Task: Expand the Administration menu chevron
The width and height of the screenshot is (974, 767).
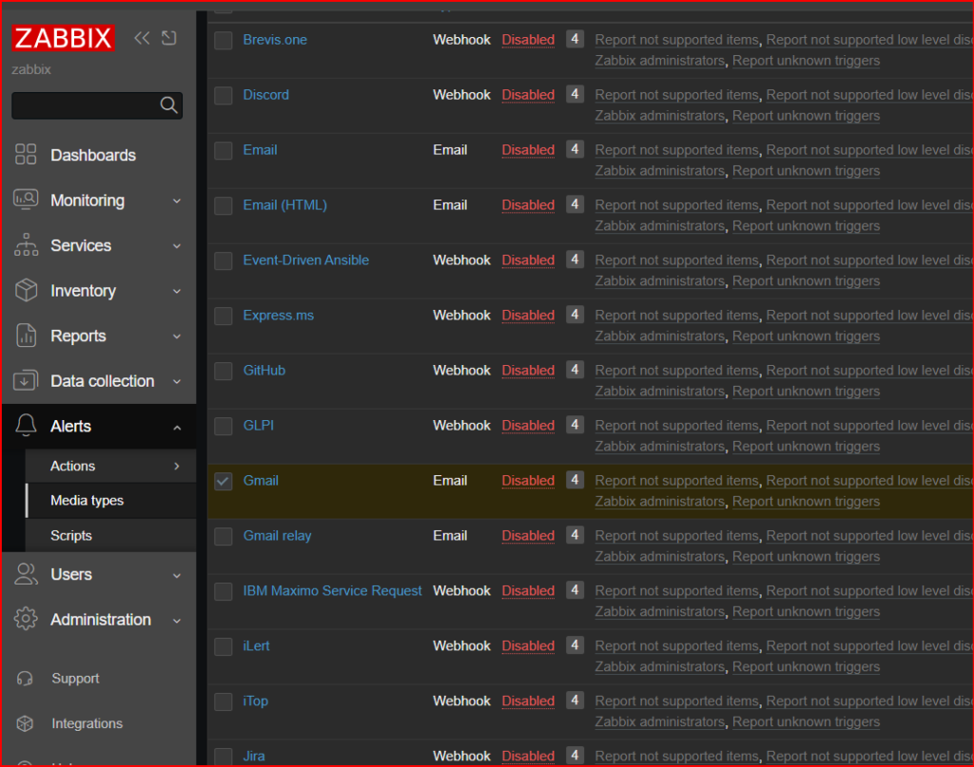Action: tap(177, 621)
